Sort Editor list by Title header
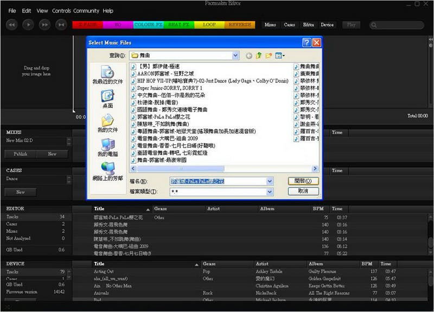This screenshot has width=434, height=312. 122,209
